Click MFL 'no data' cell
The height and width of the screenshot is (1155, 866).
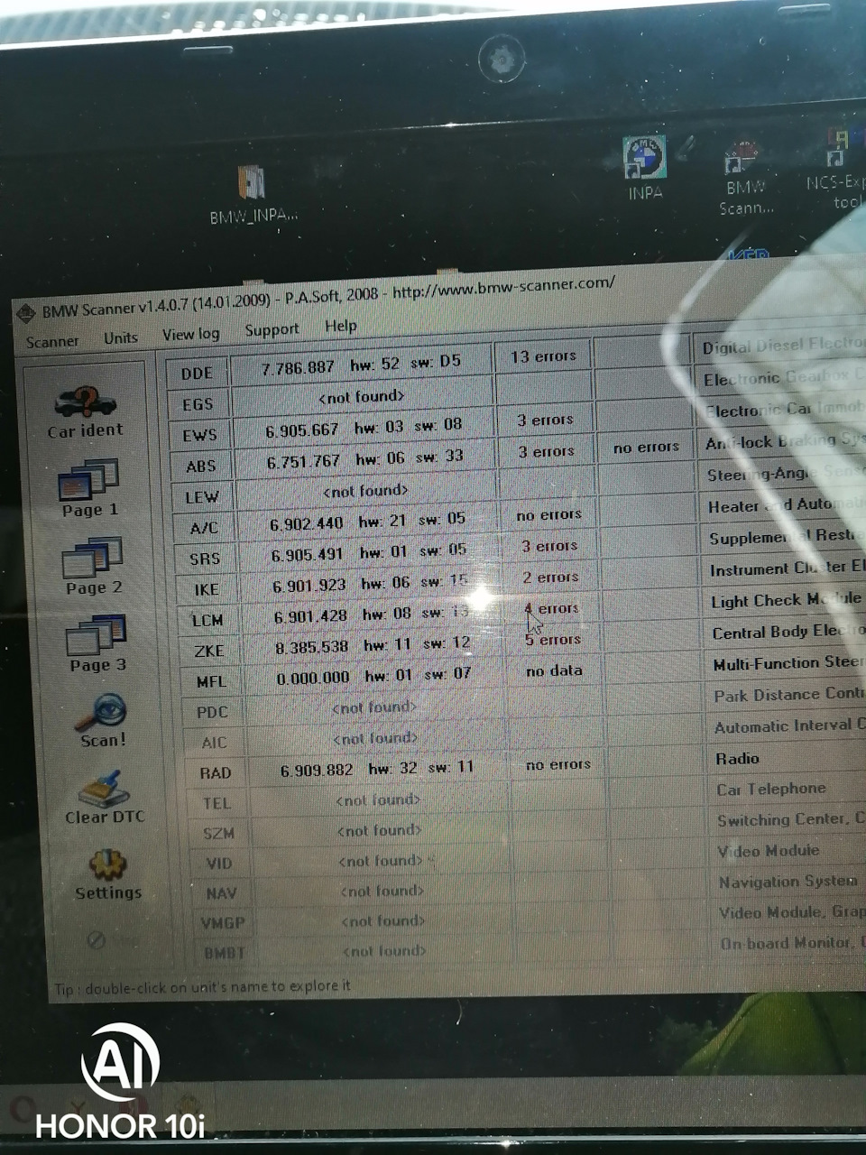(x=554, y=670)
